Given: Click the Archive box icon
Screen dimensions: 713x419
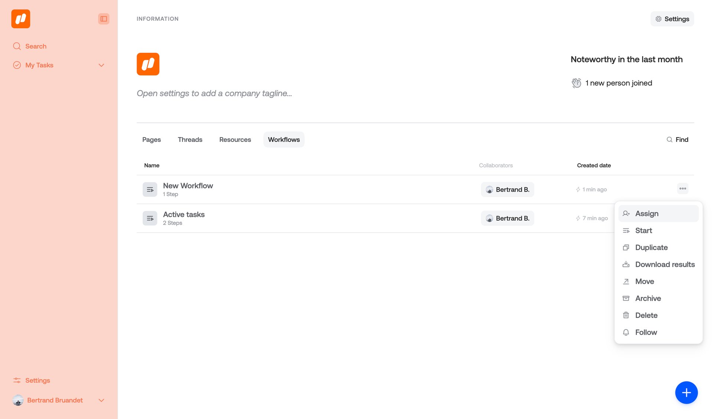Looking at the screenshot, I should coord(626,299).
